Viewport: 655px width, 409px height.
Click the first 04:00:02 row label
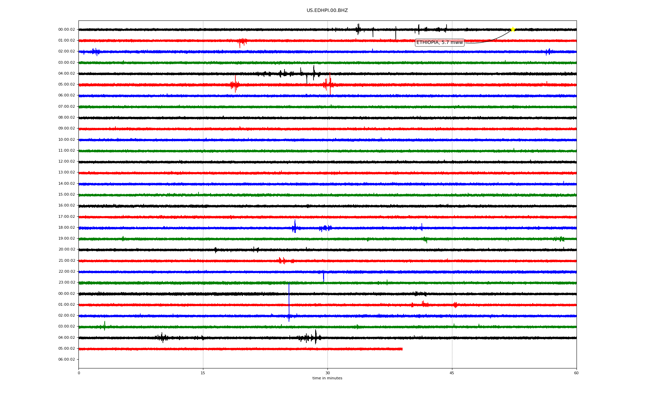(67, 74)
